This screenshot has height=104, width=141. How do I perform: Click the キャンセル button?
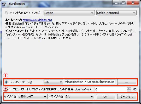click(127, 97)
